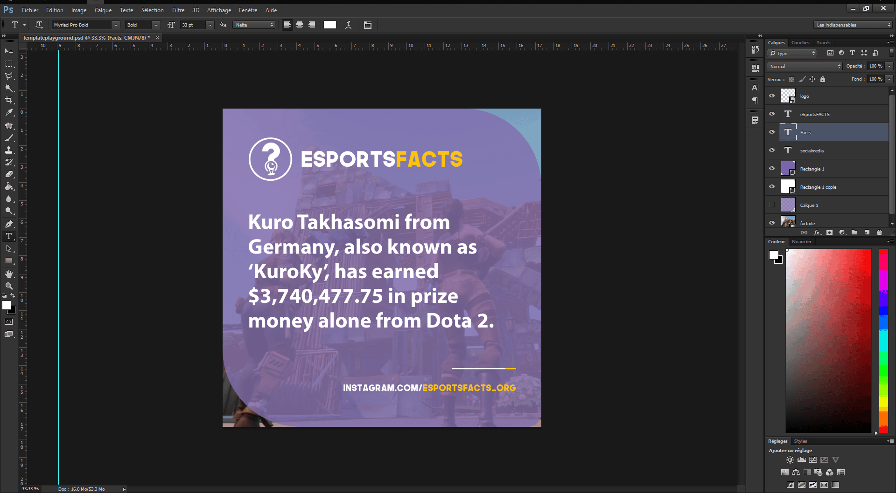This screenshot has height=493, width=896.
Task: Select the Clone Stamp tool
Action: 9,150
